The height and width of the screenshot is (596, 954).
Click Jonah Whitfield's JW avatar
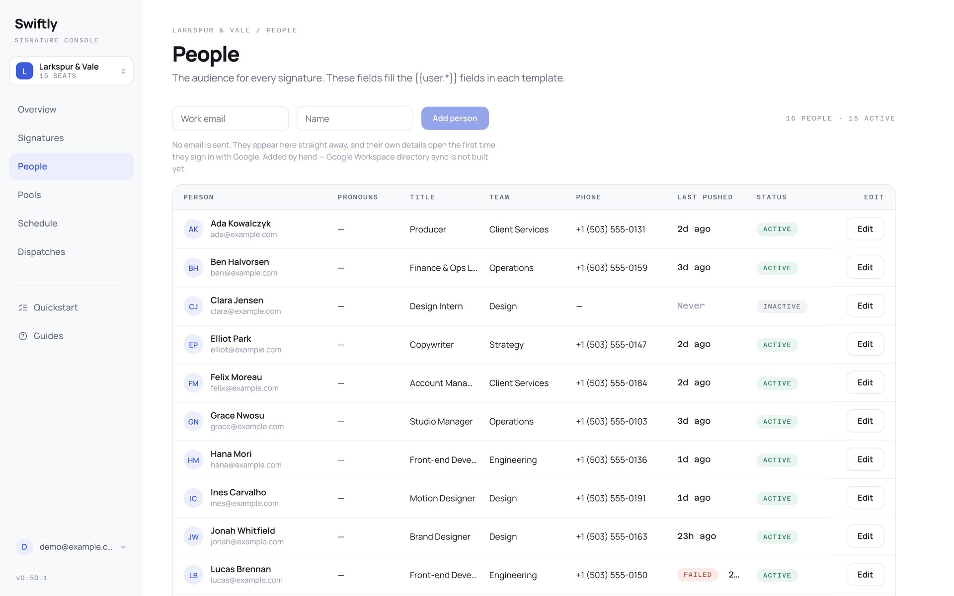[193, 537]
